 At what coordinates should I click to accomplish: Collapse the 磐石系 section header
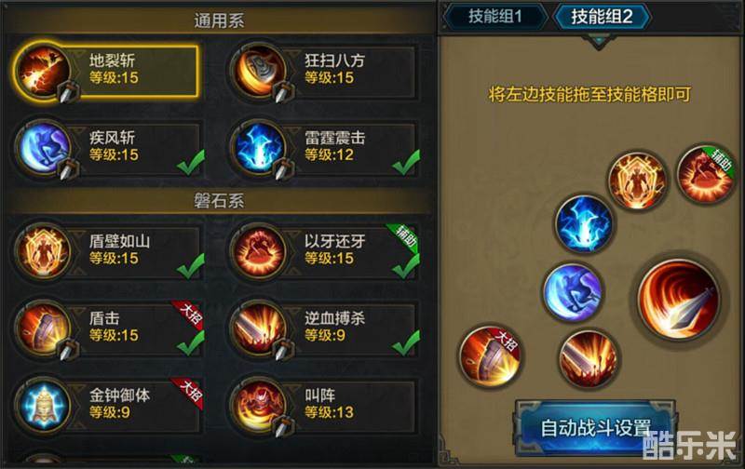coord(219,201)
